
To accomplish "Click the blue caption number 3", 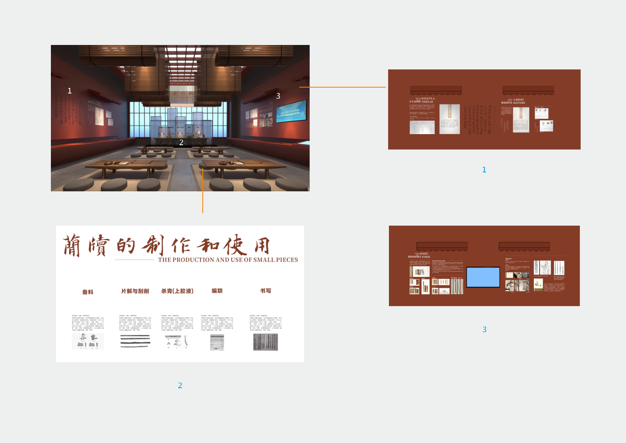I will (x=484, y=329).
